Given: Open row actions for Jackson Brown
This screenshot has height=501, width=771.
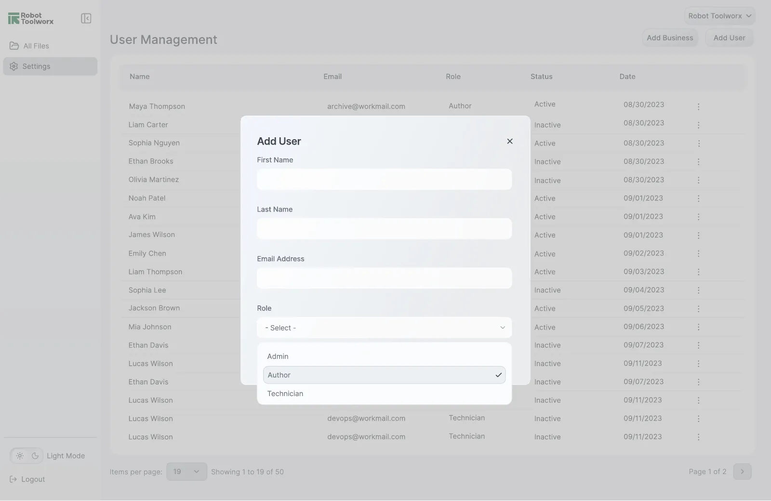Looking at the screenshot, I should coord(698,308).
